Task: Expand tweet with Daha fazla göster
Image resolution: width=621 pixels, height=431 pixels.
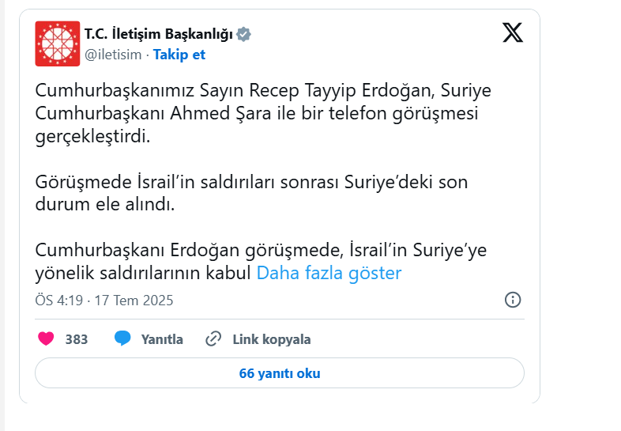Action: 329,273
